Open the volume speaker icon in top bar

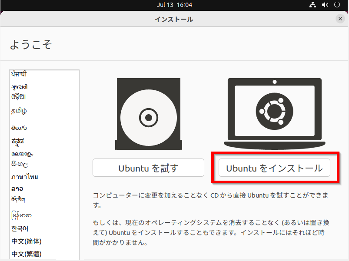[x=325, y=5]
